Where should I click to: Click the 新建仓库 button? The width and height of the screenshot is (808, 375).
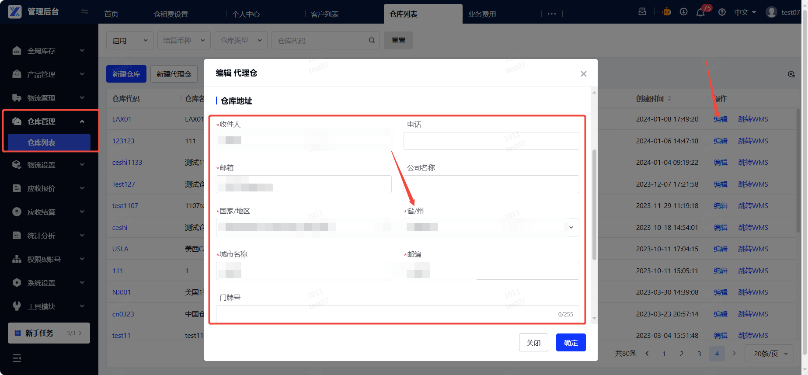click(x=126, y=74)
